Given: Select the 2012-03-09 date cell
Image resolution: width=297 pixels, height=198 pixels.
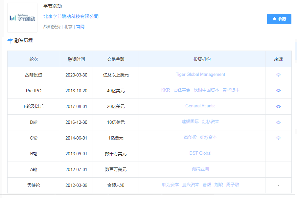Looking at the screenshot, I should tap(76, 185).
